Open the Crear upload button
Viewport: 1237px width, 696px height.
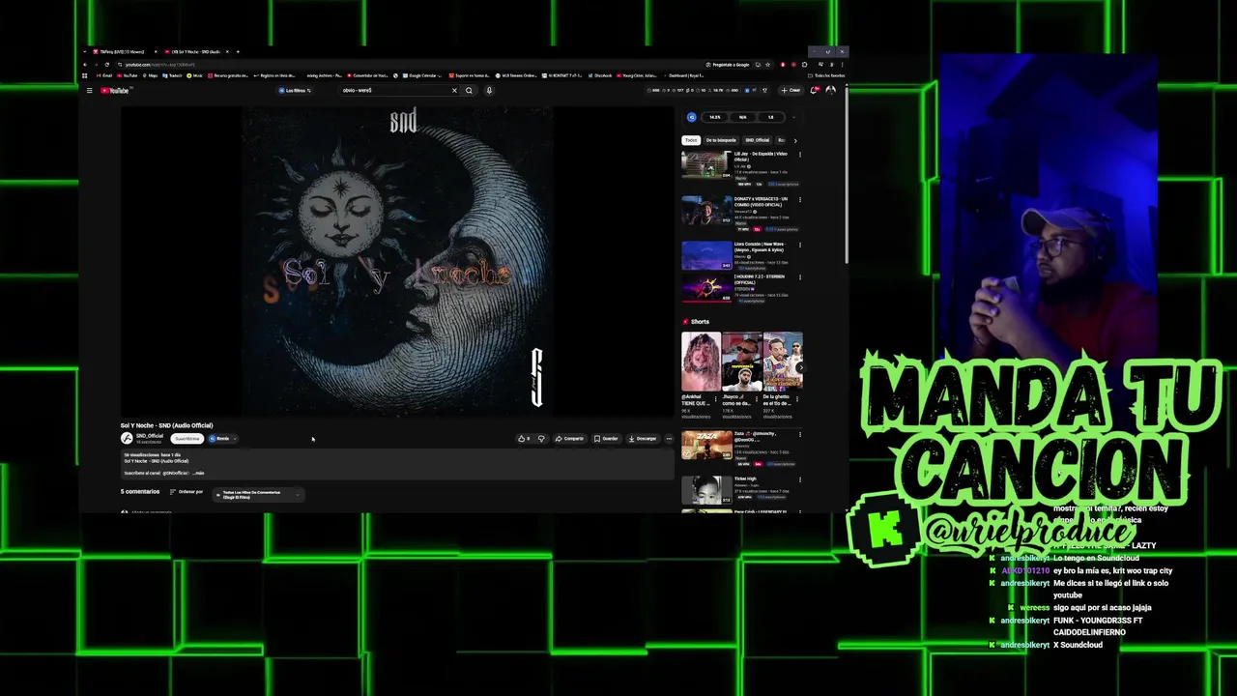tap(792, 91)
